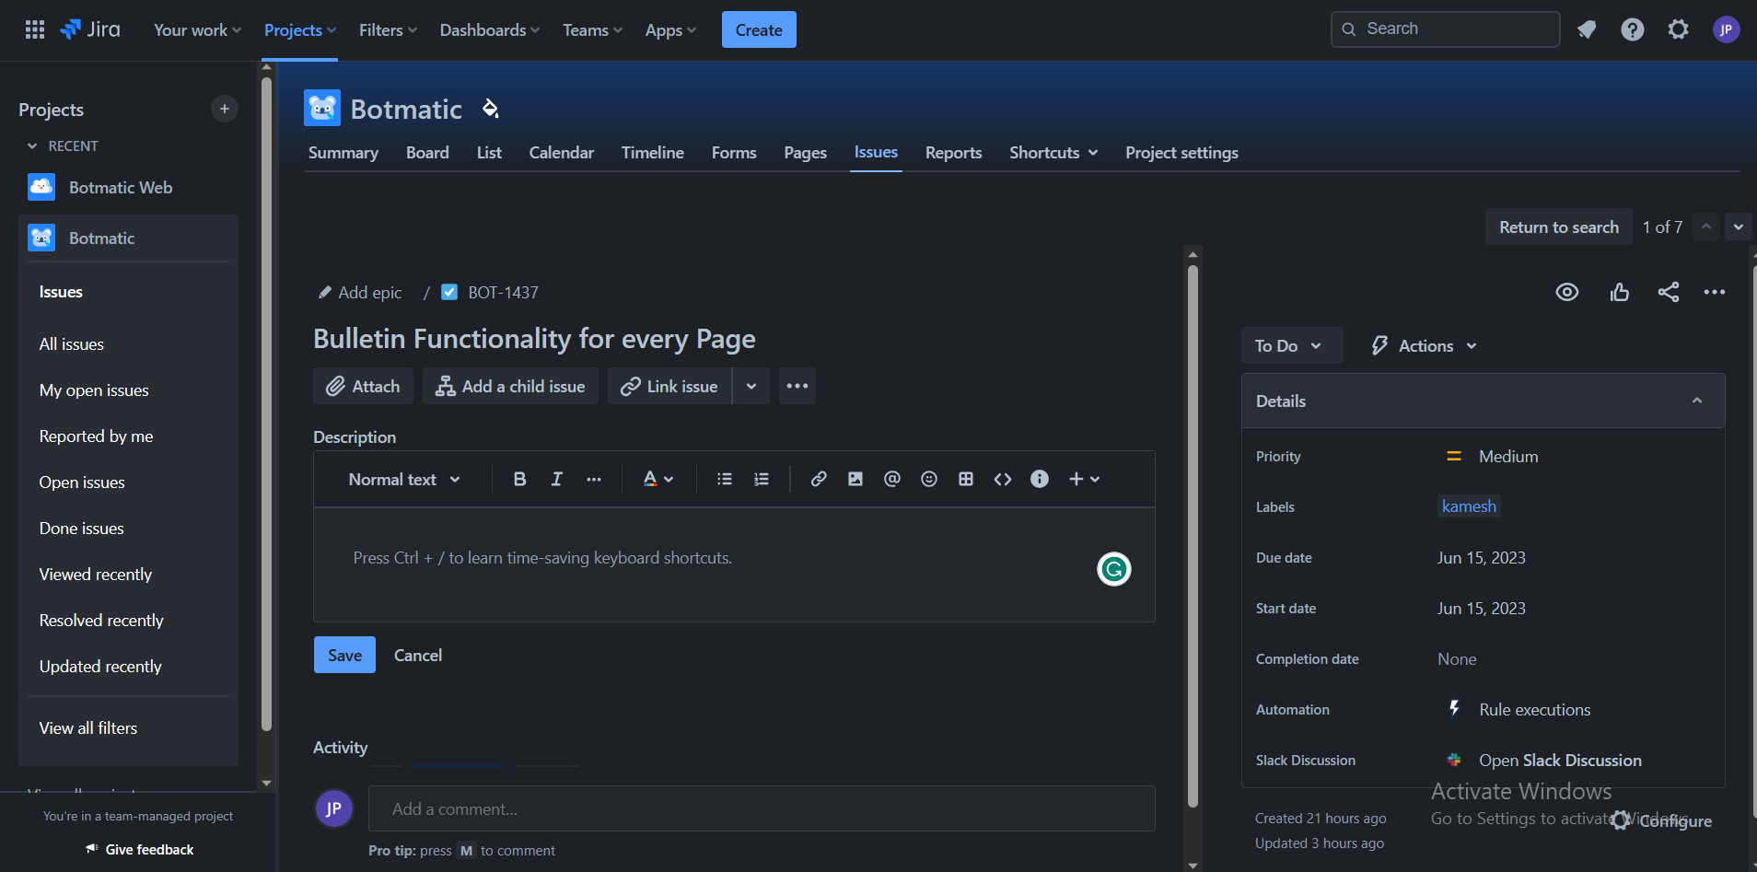Mention a teammate using the @ icon
This screenshot has width=1757, height=872.
(x=891, y=479)
